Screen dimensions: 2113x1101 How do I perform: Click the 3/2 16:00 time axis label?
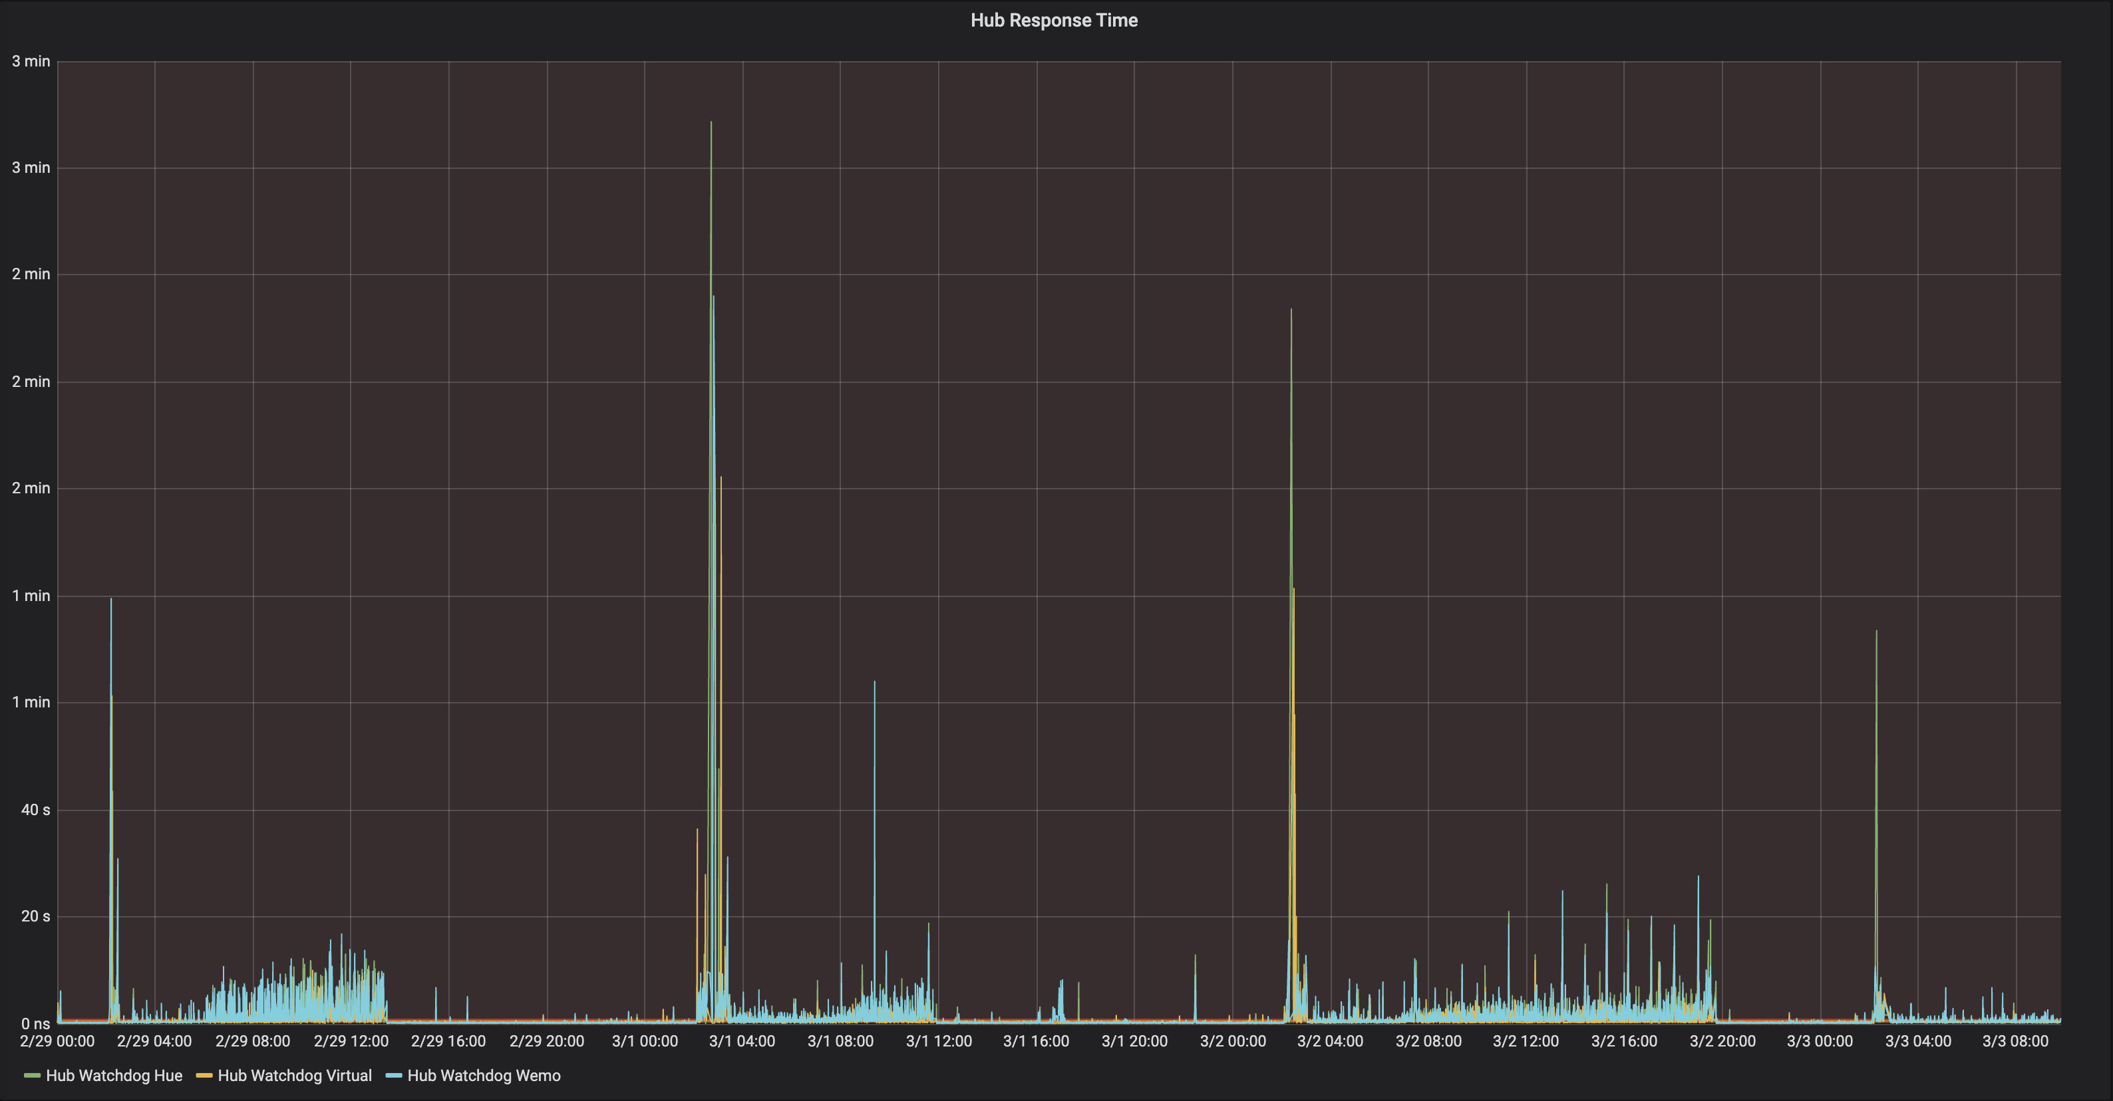(1624, 1041)
